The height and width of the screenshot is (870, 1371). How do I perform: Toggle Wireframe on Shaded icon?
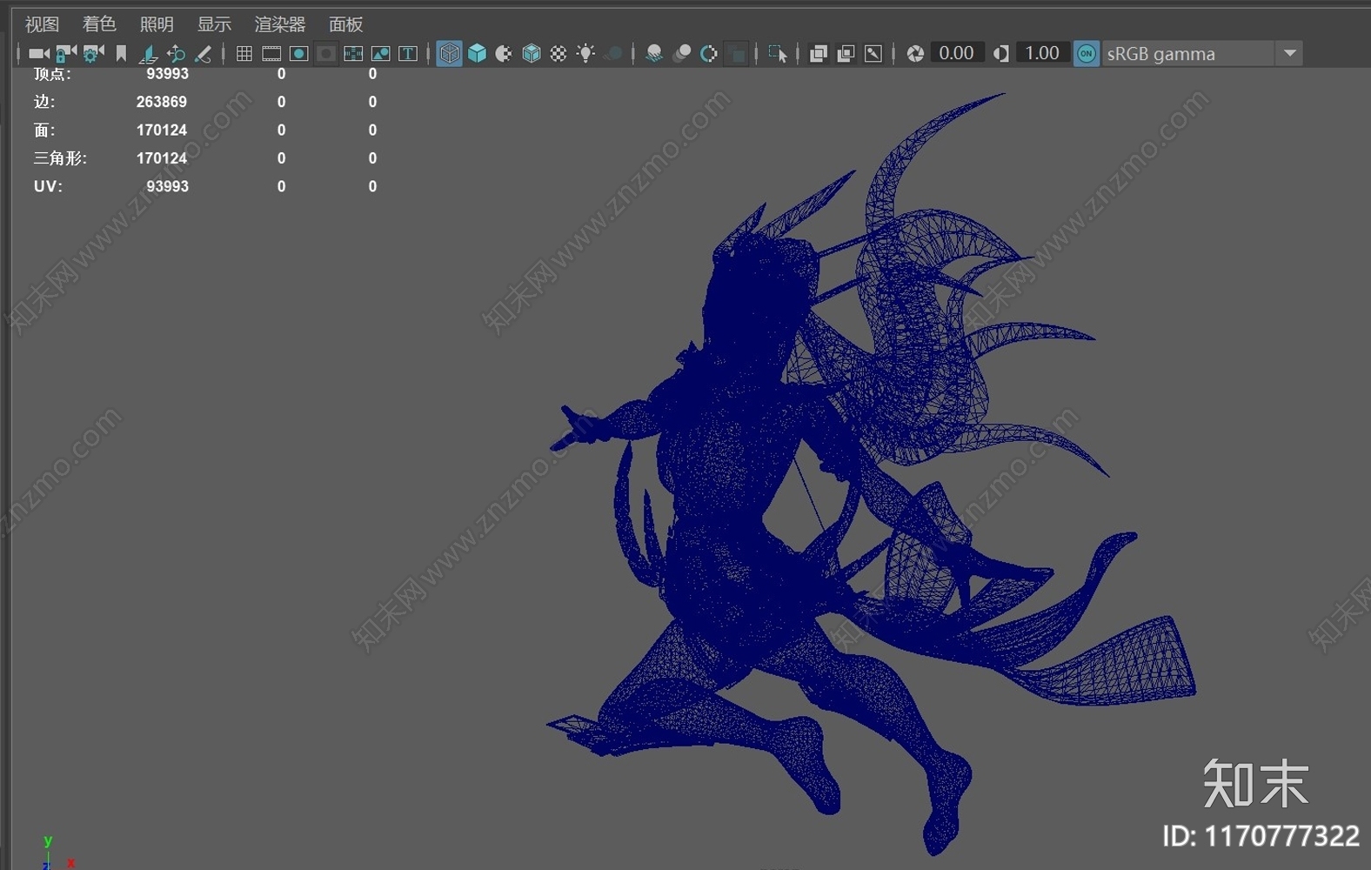[532, 54]
